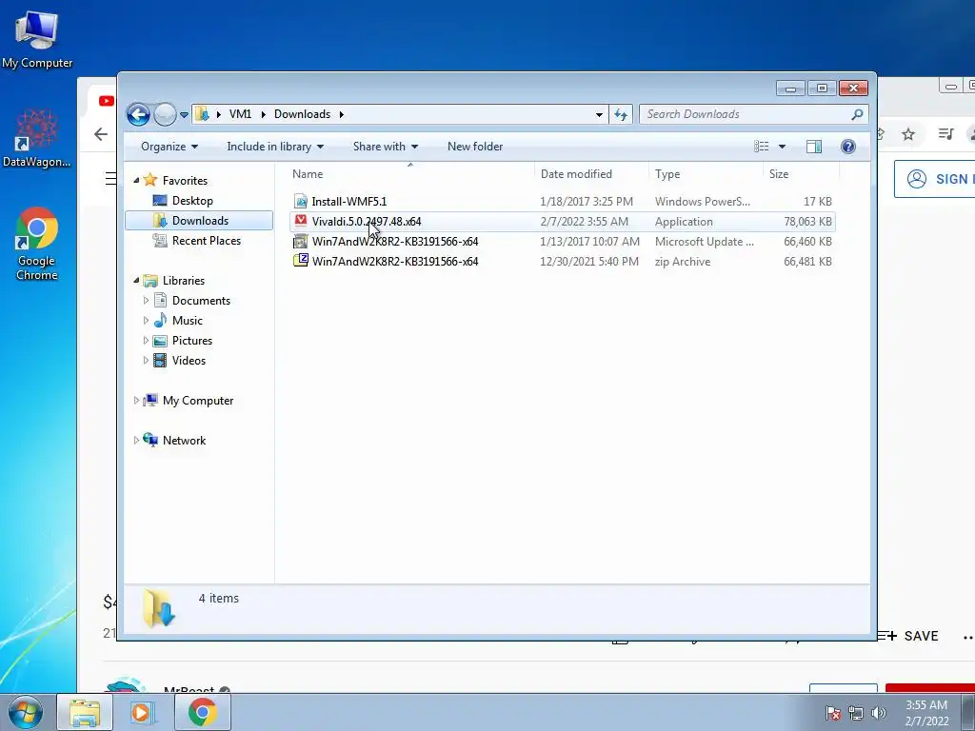
Task: Select Downloads in the navigation pane
Action: pyautogui.click(x=200, y=221)
